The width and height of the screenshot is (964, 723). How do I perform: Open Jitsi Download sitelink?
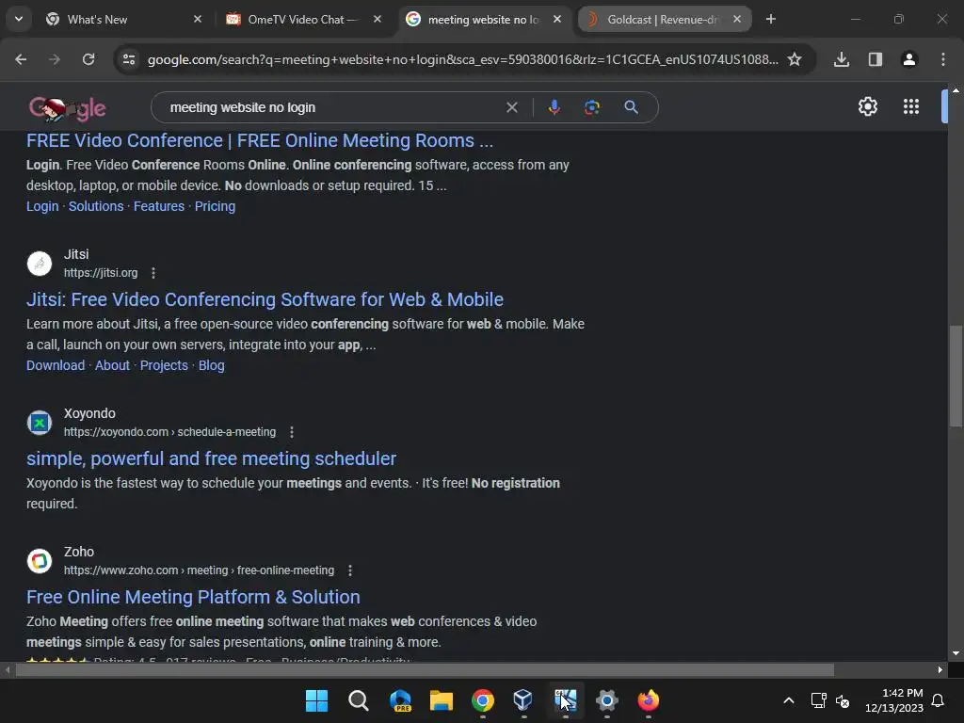[56, 365]
